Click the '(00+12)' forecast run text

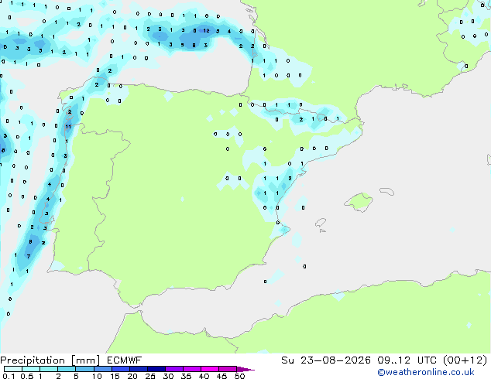tap(465, 360)
